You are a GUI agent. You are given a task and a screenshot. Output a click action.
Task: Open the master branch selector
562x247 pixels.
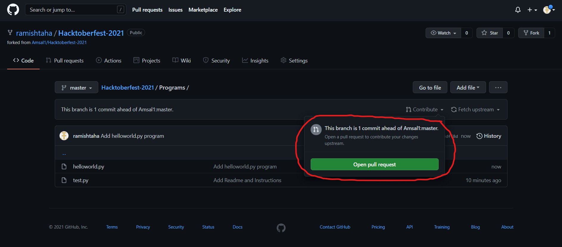pos(77,87)
